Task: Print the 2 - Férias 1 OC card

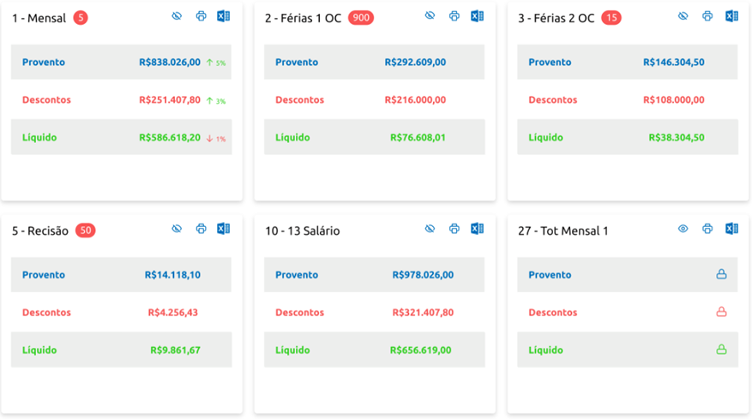Action: click(454, 16)
